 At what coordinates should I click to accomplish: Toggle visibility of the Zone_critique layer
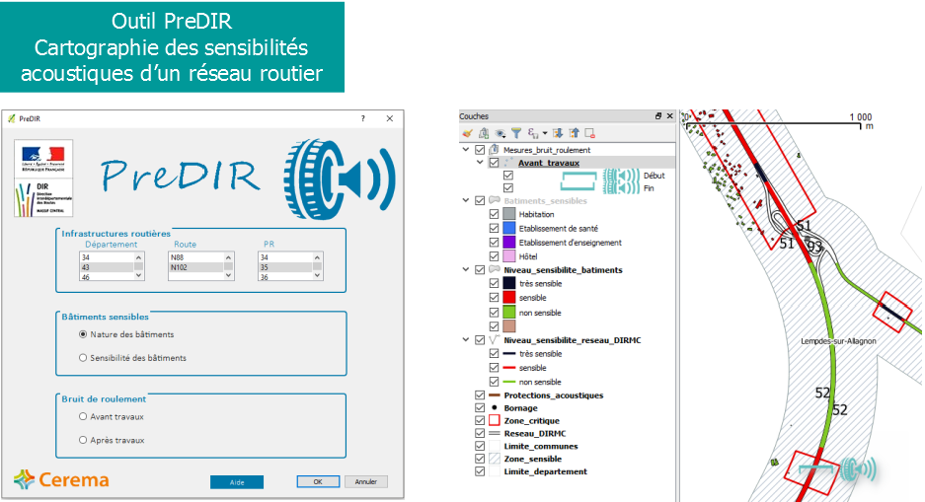tap(481, 421)
